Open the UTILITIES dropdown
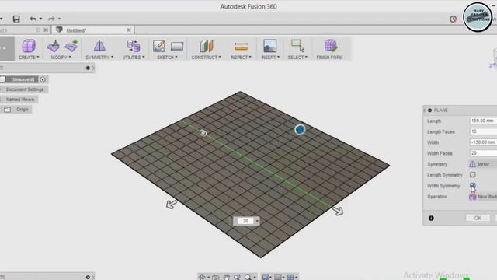 [x=133, y=58]
